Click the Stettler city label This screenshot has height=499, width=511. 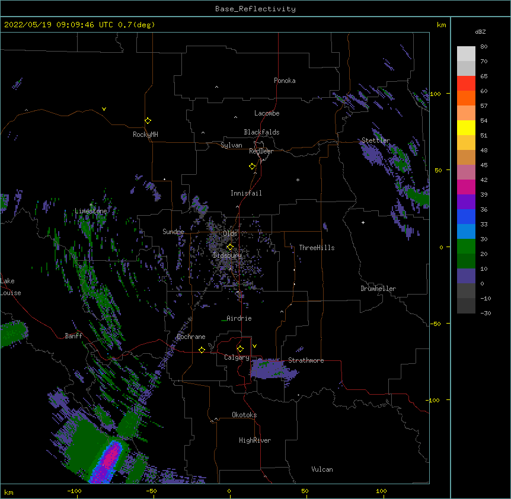[x=376, y=140]
